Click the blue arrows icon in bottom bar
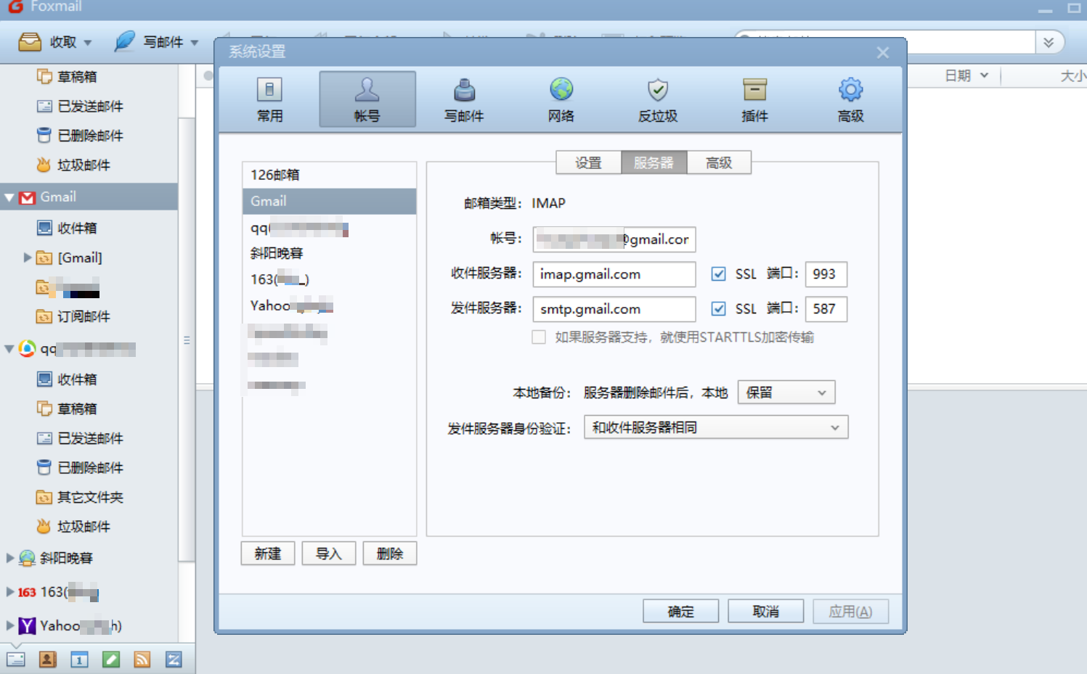 174,659
